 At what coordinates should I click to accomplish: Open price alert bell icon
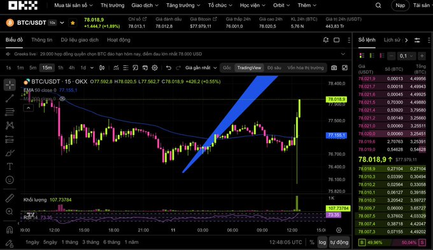tap(326, 40)
